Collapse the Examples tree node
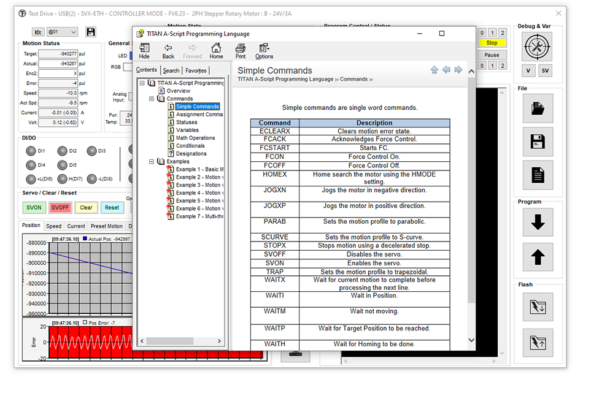594x396 pixels. (x=152, y=162)
